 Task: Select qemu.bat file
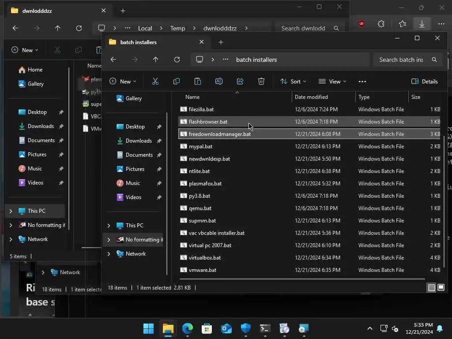coord(309,208)
